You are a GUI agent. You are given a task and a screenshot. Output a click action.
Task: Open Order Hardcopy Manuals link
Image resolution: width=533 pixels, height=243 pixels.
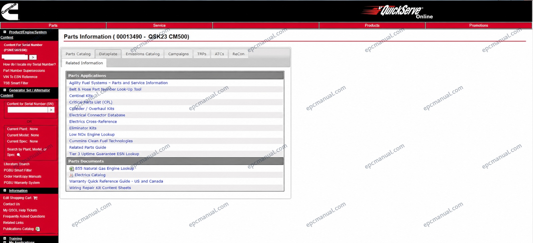click(23, 177)
